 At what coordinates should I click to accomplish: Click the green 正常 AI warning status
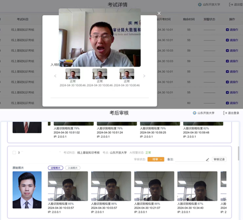click(x=148, y=153)
